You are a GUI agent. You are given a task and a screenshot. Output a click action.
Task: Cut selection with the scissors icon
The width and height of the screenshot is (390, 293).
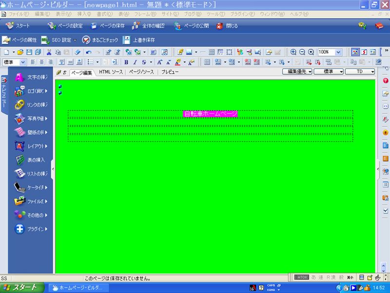click(x=49, y=52)
